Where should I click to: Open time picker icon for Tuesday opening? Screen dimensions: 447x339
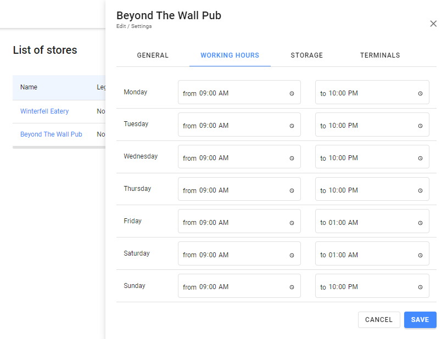[292, 126]
